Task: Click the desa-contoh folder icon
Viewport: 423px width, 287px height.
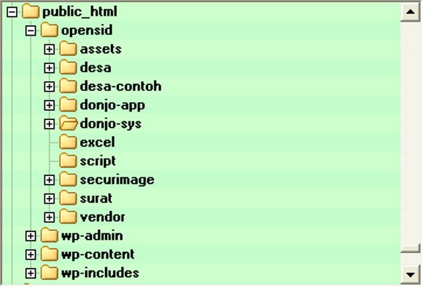Action: 68,86
